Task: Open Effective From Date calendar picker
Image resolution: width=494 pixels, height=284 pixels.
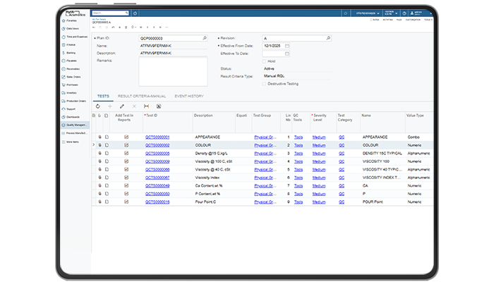Action: point(287,46)
